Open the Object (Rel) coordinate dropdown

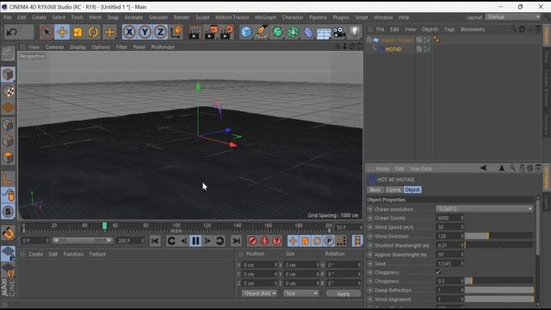coord(259,293)
